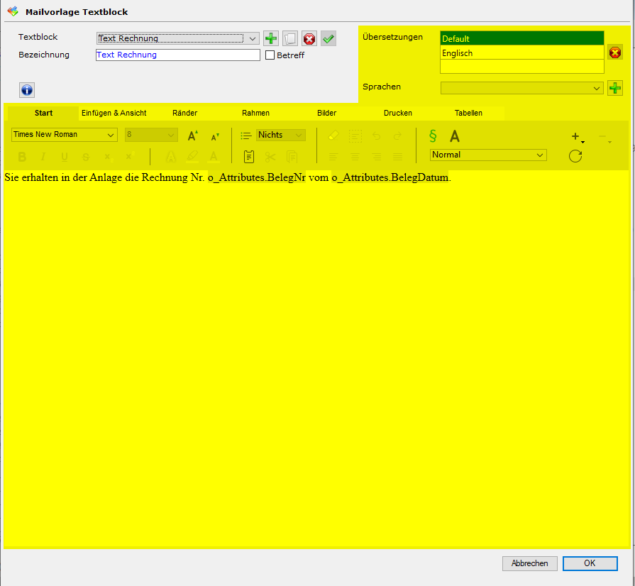Open the Normal style dropdown

[540, 155]
